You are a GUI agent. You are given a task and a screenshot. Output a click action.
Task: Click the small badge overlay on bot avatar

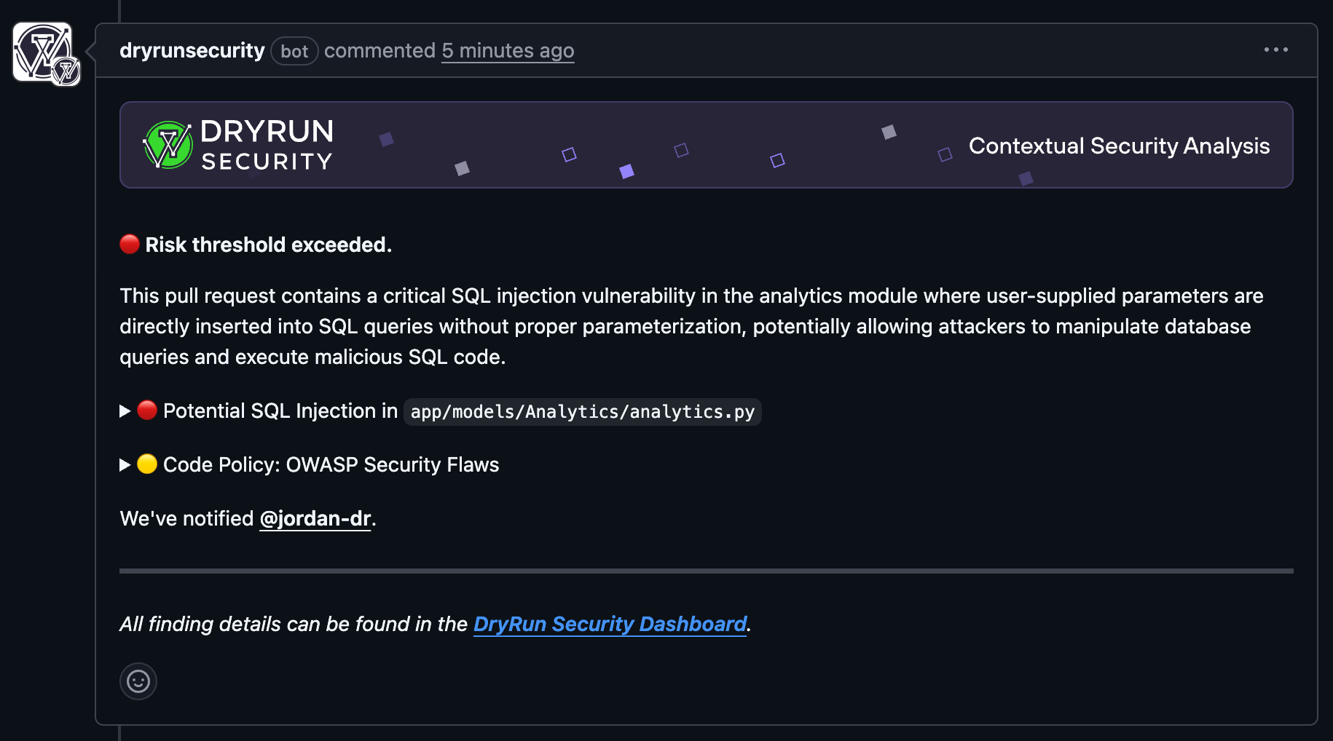66,71
